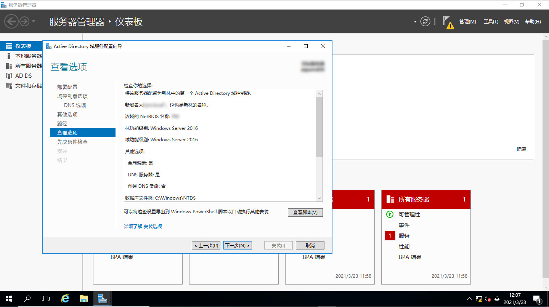Open the 管理(M) menu
549x307 pixels.
click(467, 22)
